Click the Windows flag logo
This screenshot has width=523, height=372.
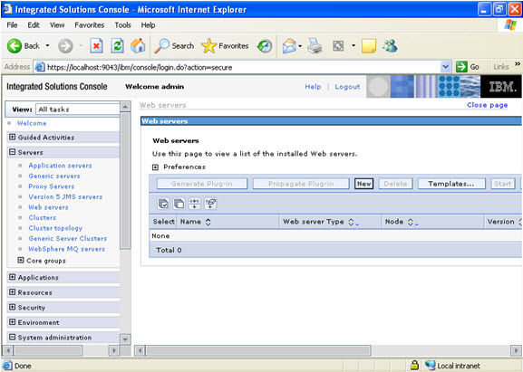pos(510,25)
